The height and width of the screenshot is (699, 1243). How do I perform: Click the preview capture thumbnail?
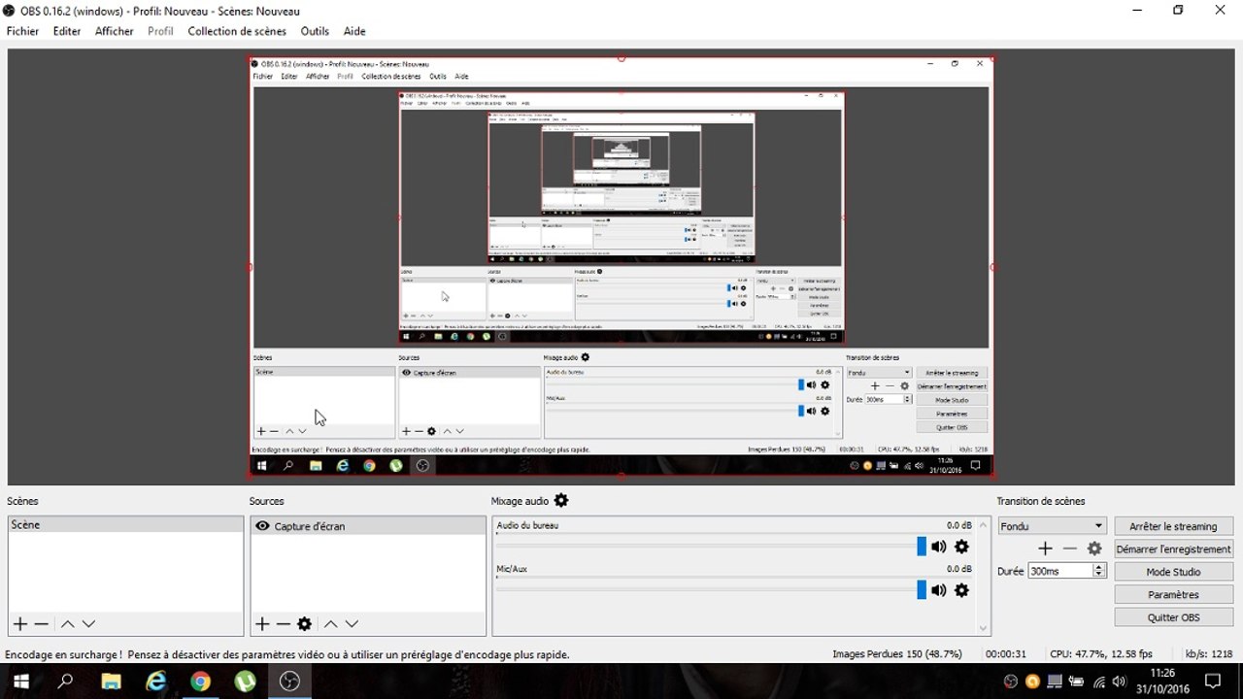click(621, 266)
